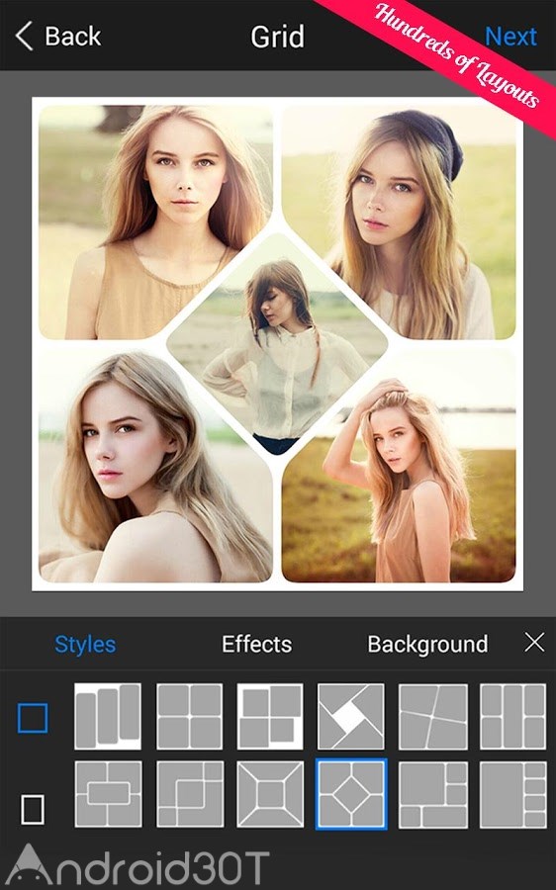Go Back to previous screen

point(58,37)
